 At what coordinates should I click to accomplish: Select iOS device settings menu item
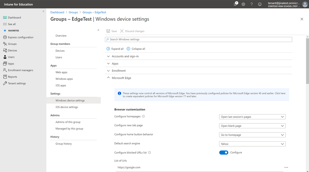pos(67,107)
